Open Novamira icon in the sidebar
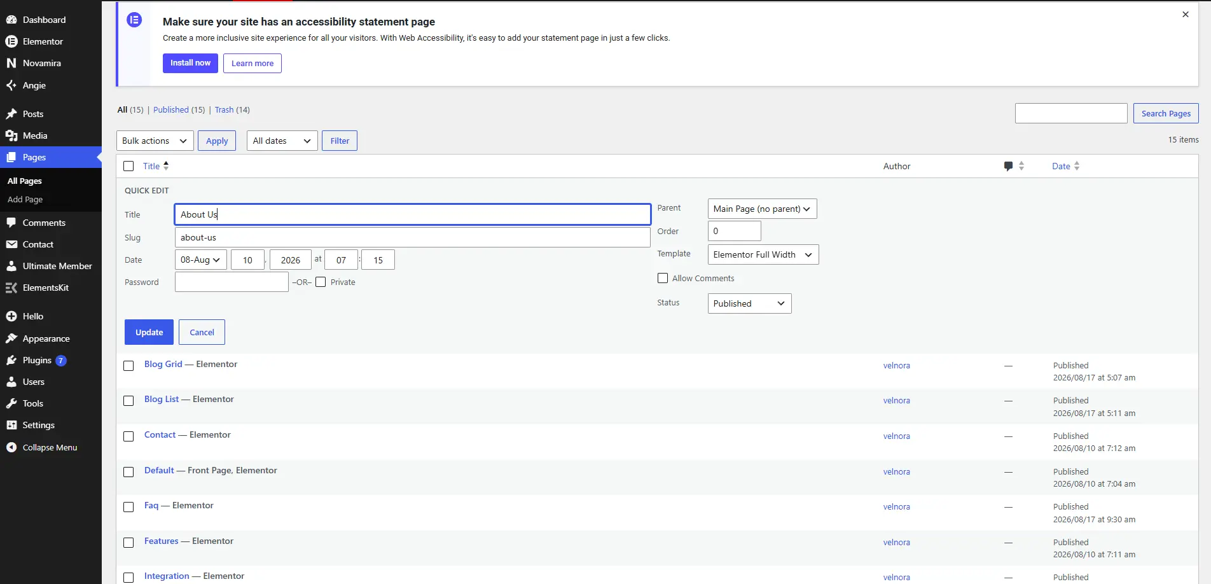 11,63
